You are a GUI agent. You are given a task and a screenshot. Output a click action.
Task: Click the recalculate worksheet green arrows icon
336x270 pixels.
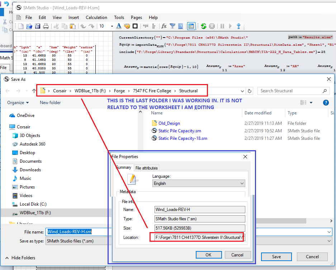(x=203, y=26)
